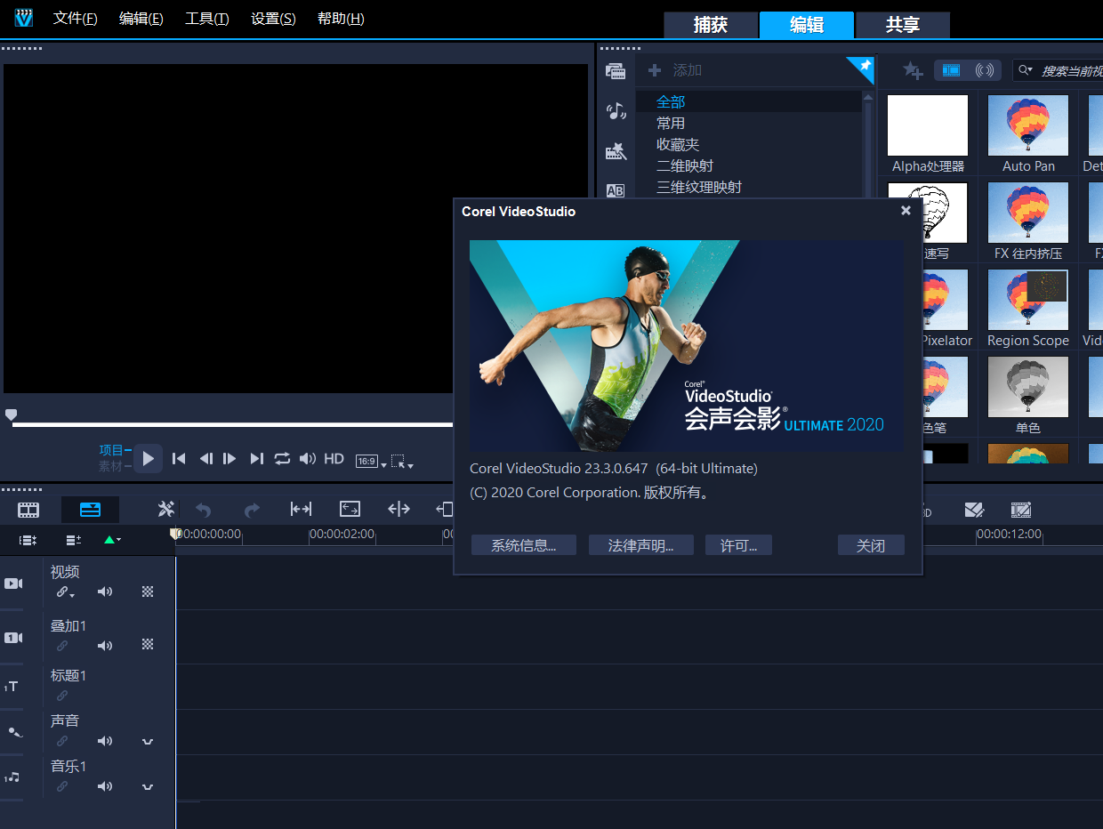The height and width of the screenshot is (829, 1103).
Task: Open the preview volume control
Action: (308, 459)
